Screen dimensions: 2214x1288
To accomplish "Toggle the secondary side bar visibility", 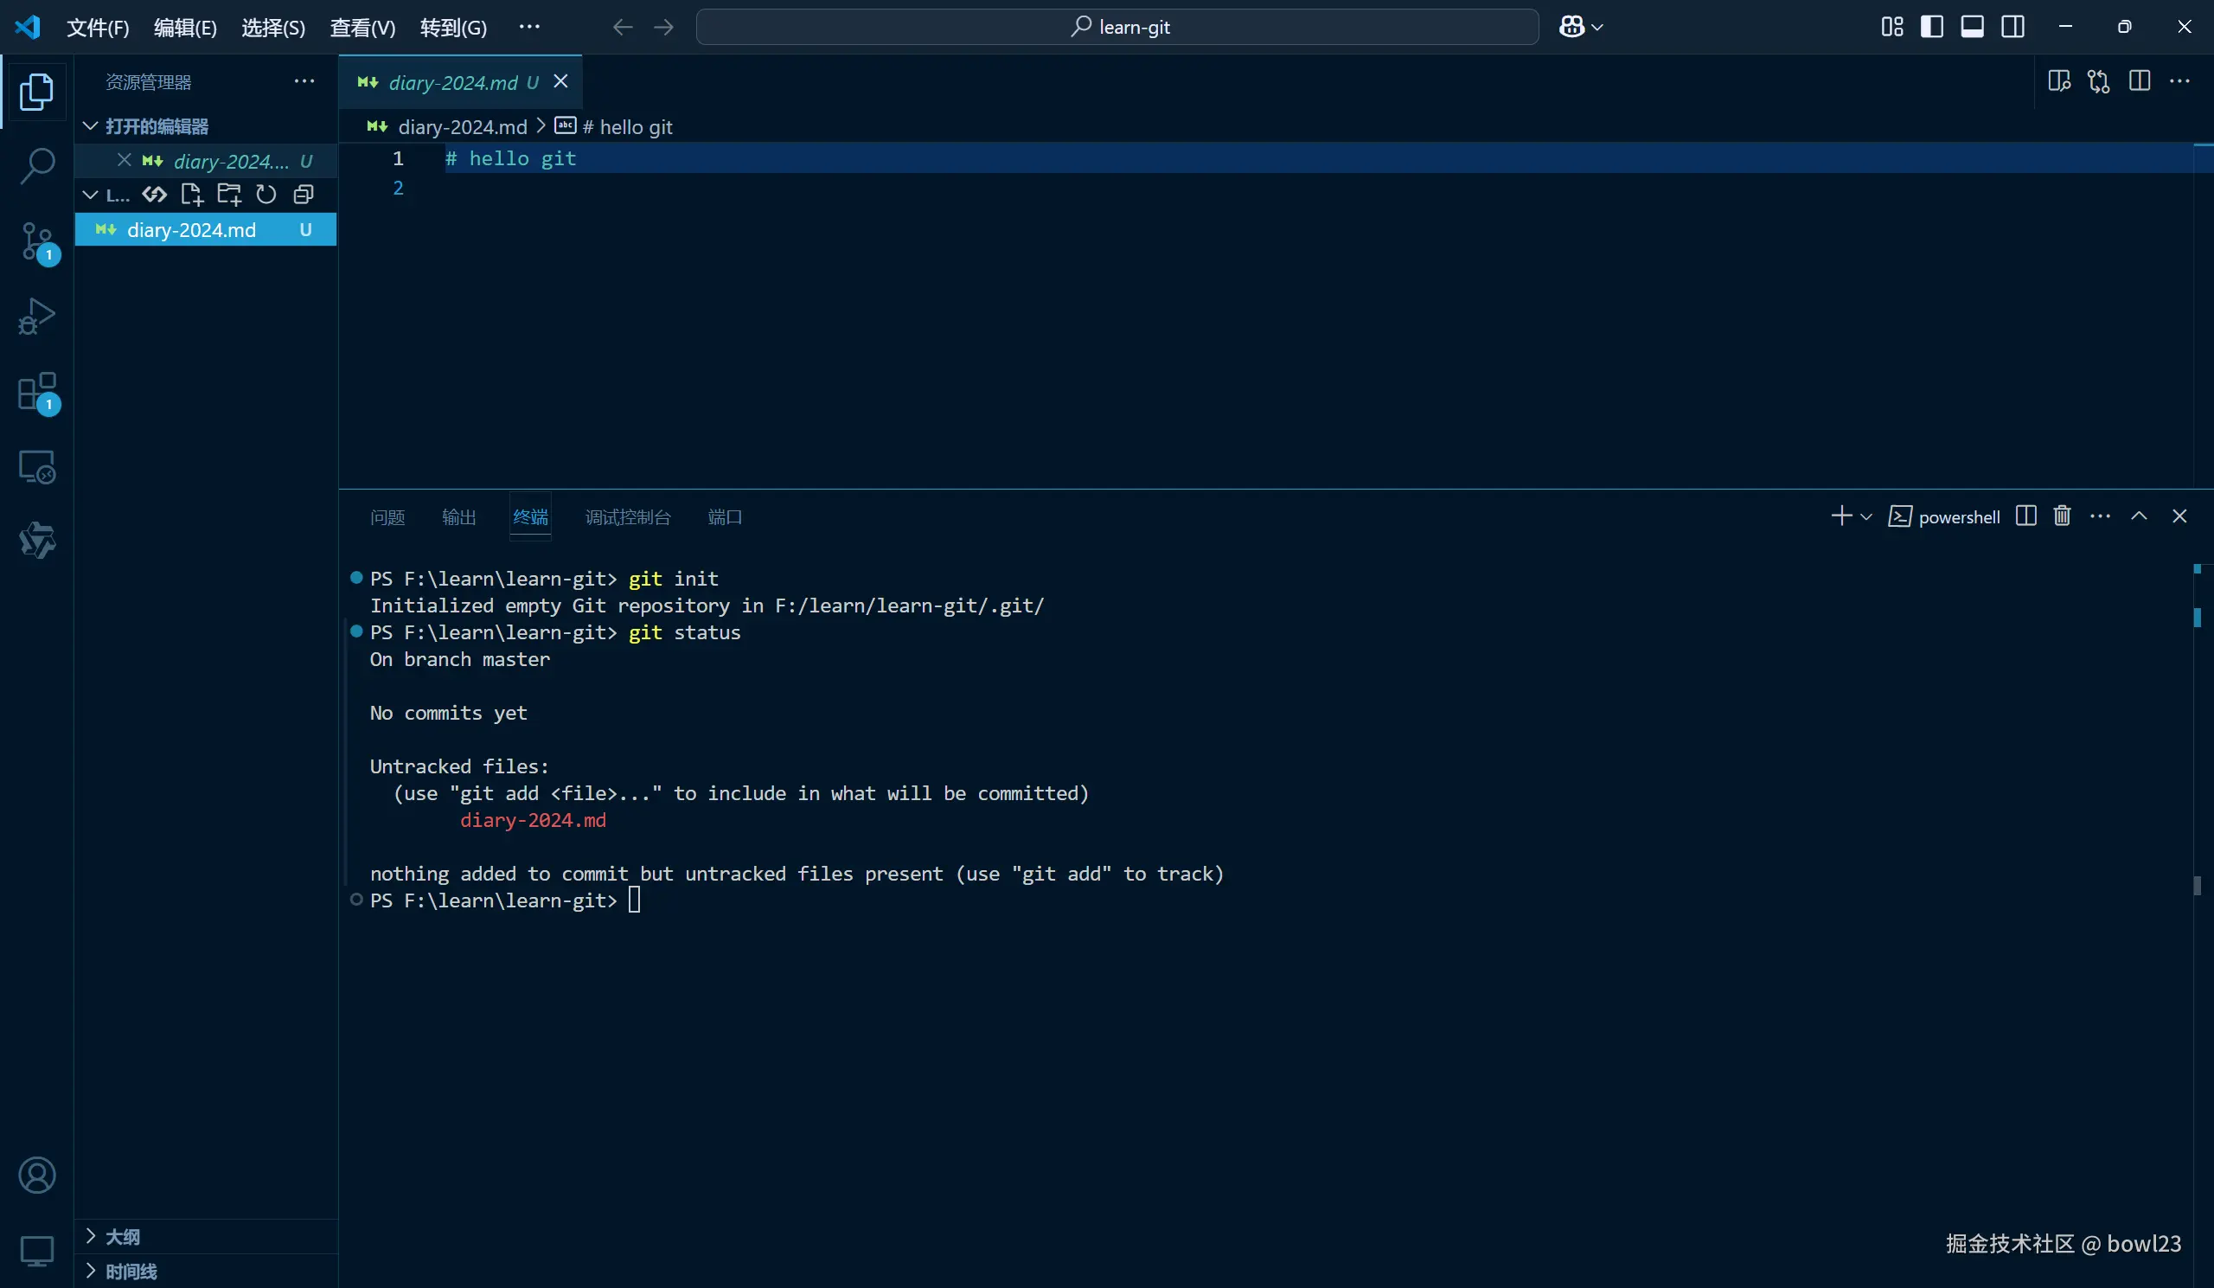I will (x=2012, y=27).
